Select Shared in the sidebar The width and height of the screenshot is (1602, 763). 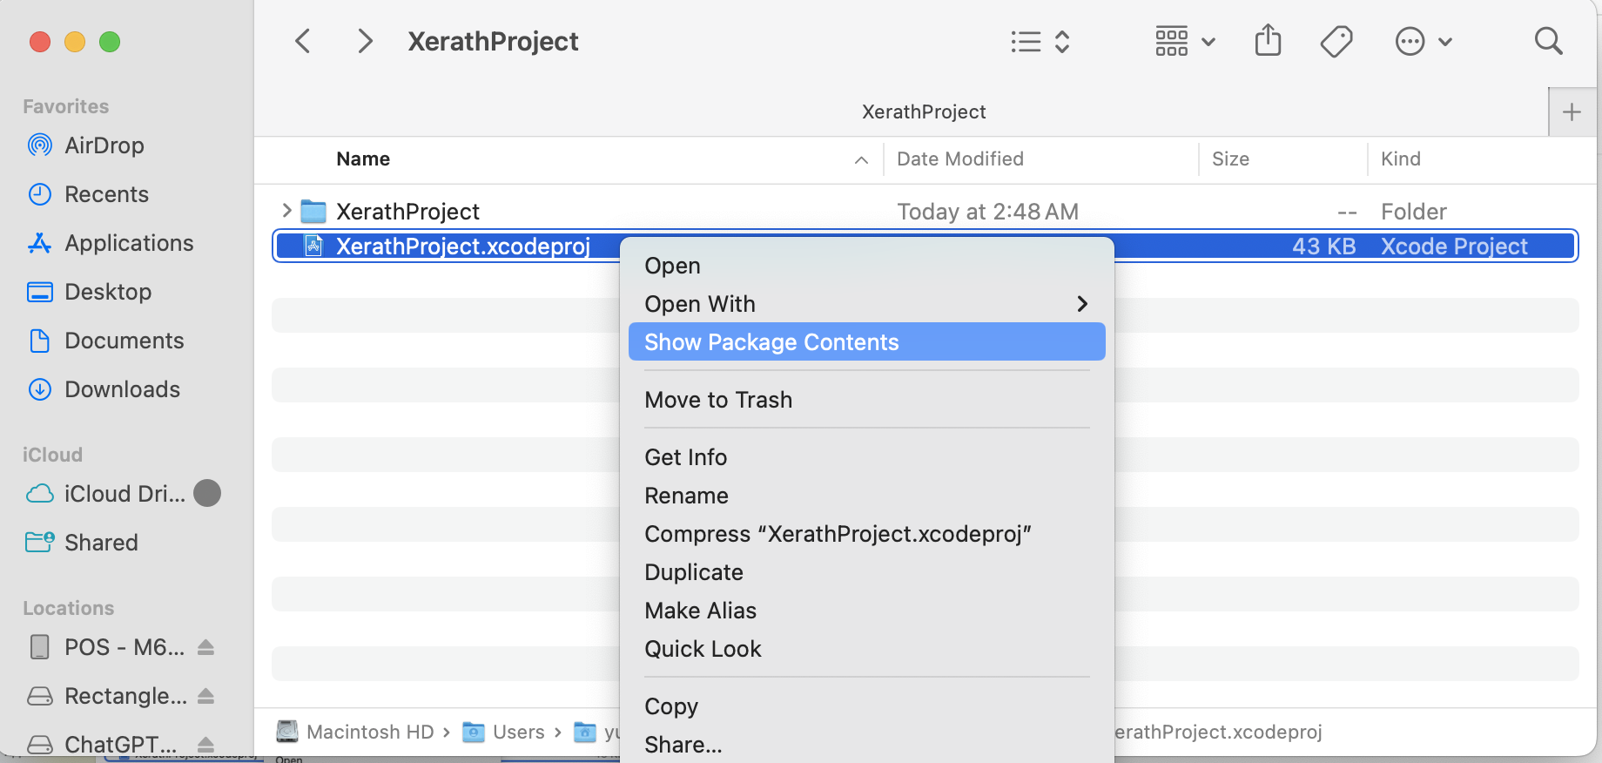(x=101, y=543)
